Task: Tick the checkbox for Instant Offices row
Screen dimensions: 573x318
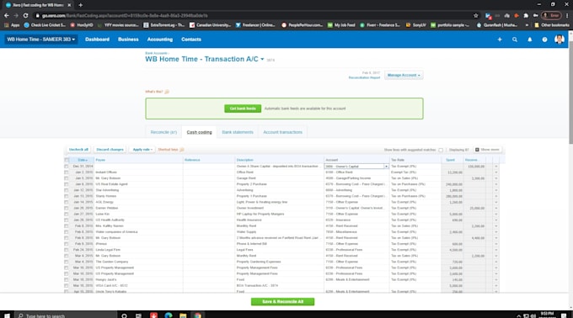Action: 66,172
